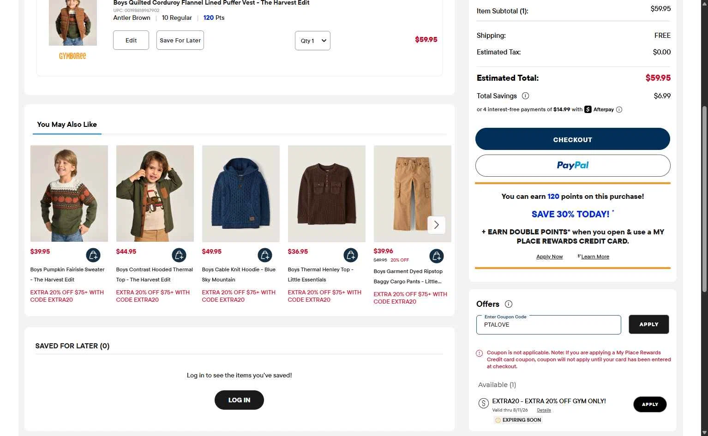Open Offers info icon
The image size is (708, 436).
[x=509, y=304]
